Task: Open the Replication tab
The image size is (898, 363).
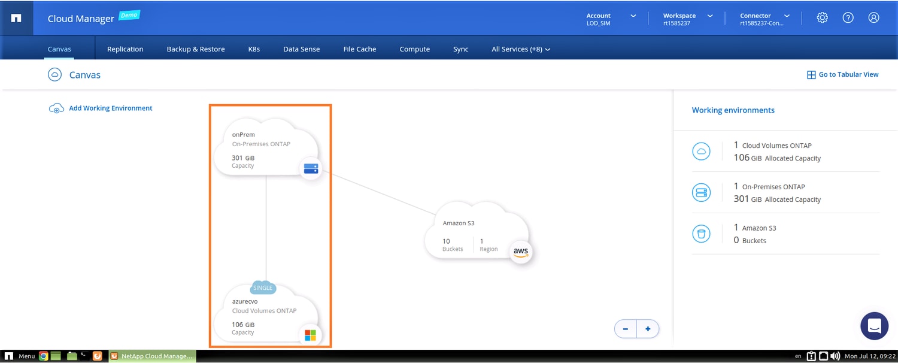Action: click(x=125, y=49)
